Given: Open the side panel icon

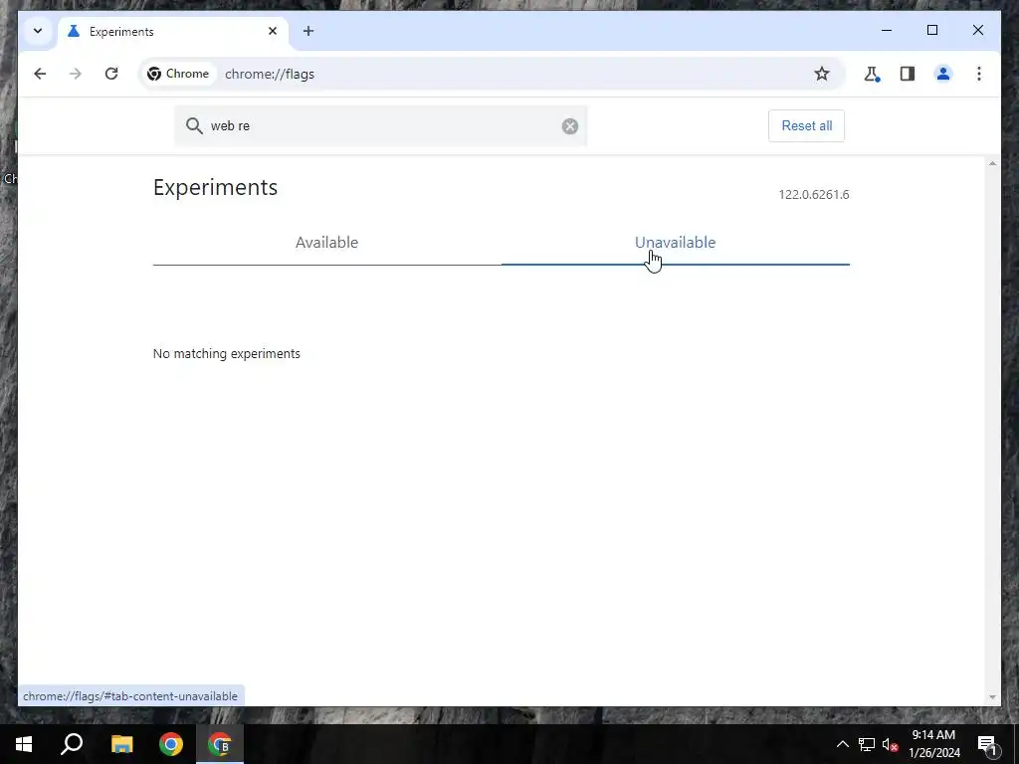Looking at the screenshot, I should pyautogui.click(x=908, y=74).
